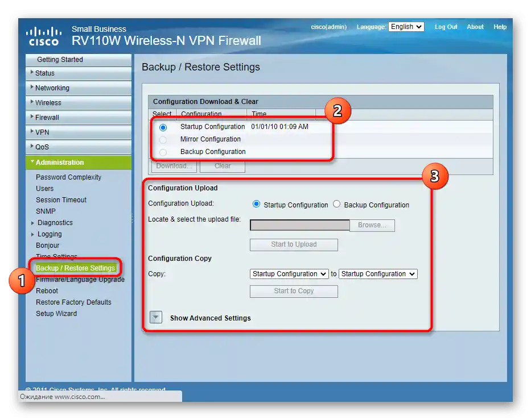Expand the Wireless menu

78,103
